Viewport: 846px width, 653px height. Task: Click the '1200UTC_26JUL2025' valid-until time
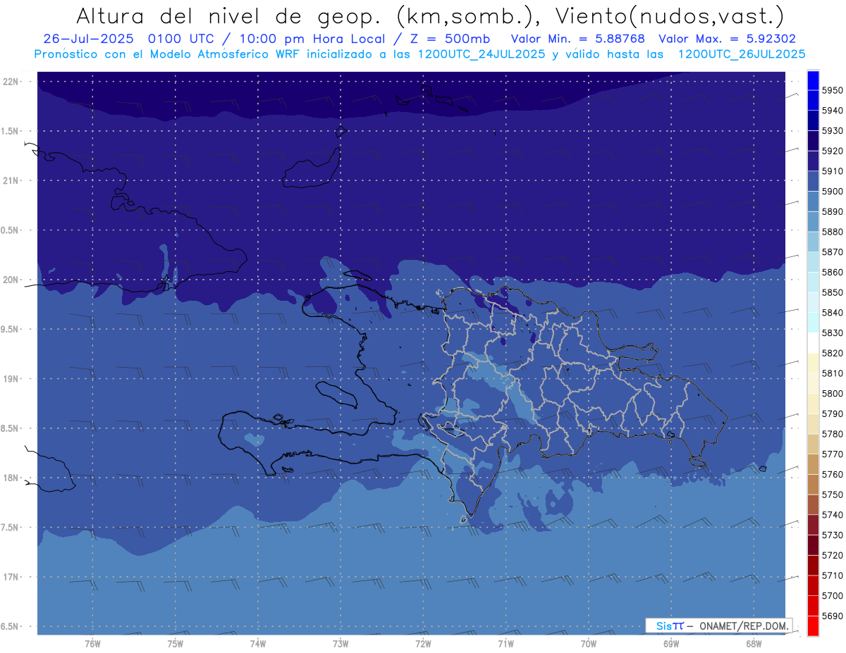point(740,54)
